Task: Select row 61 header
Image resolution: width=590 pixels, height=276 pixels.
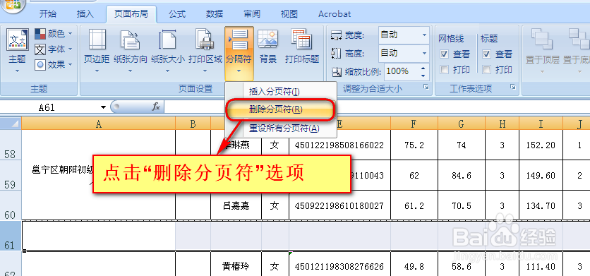Action: (11, 236)
